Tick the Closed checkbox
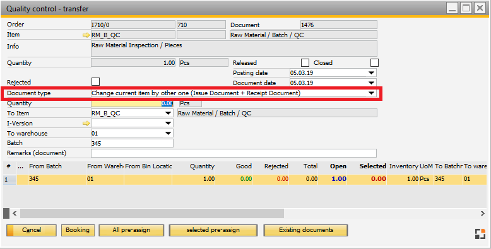This screenshot has height=249, width=491. (x=374, y=63)
